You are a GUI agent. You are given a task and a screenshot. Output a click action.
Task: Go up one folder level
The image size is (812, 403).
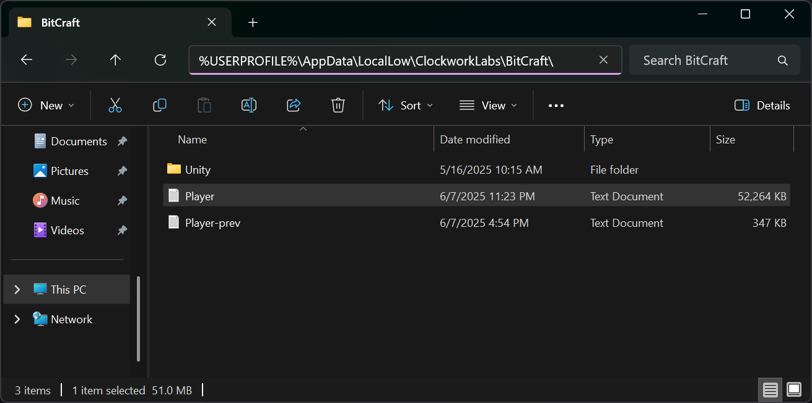(x=115, y=60)
